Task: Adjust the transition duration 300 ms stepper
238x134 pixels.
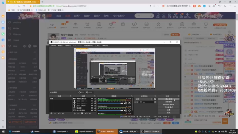Action: (x=155, y=102)
